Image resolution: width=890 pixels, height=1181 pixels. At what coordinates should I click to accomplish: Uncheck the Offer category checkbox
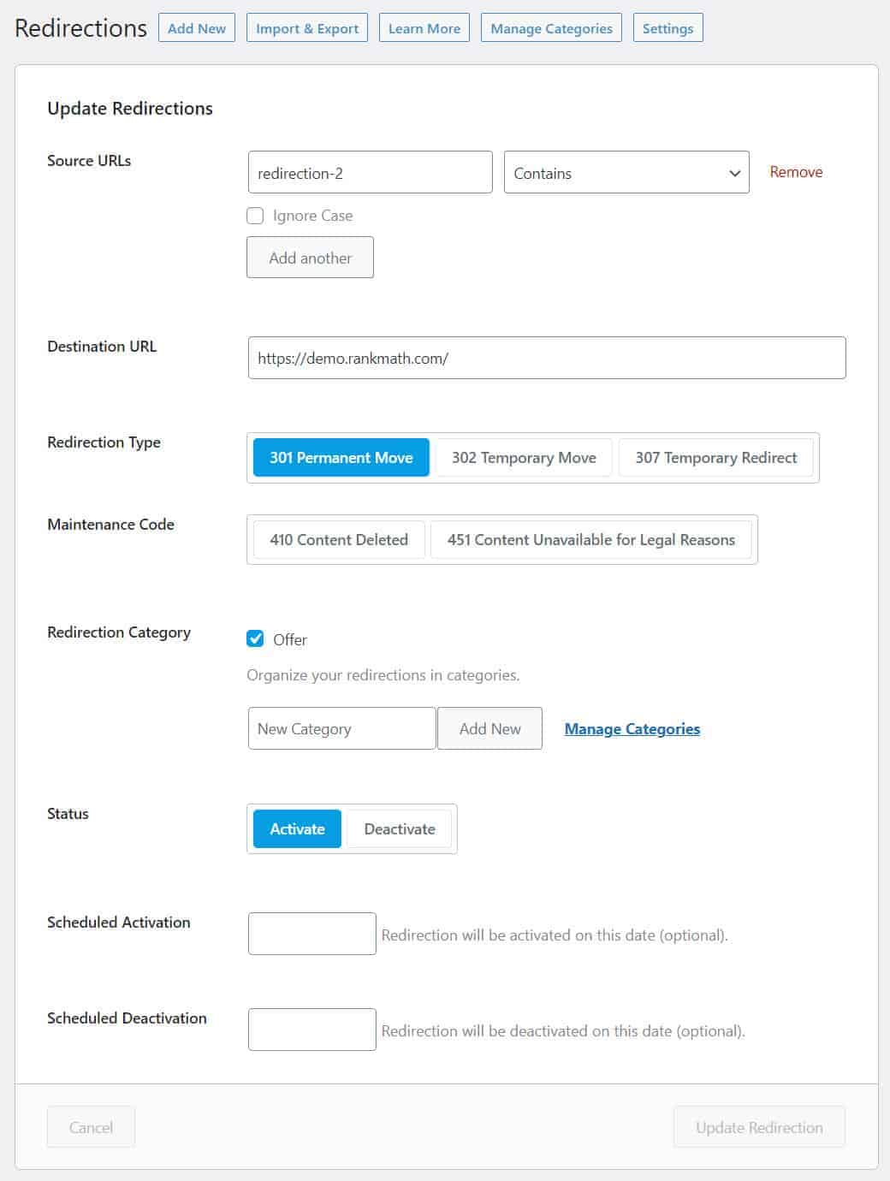[255, 639]
